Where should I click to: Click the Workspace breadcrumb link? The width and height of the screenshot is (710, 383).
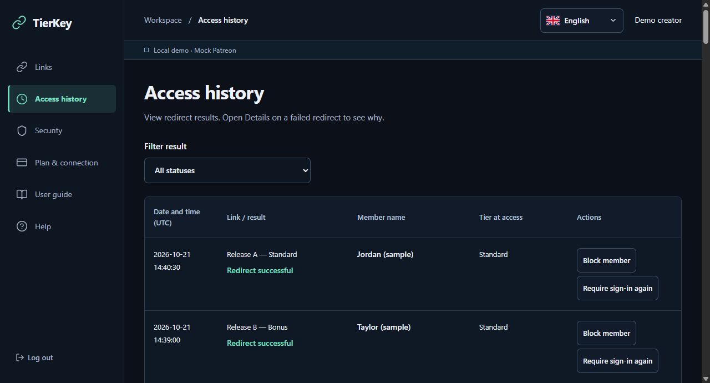(163, 20)
